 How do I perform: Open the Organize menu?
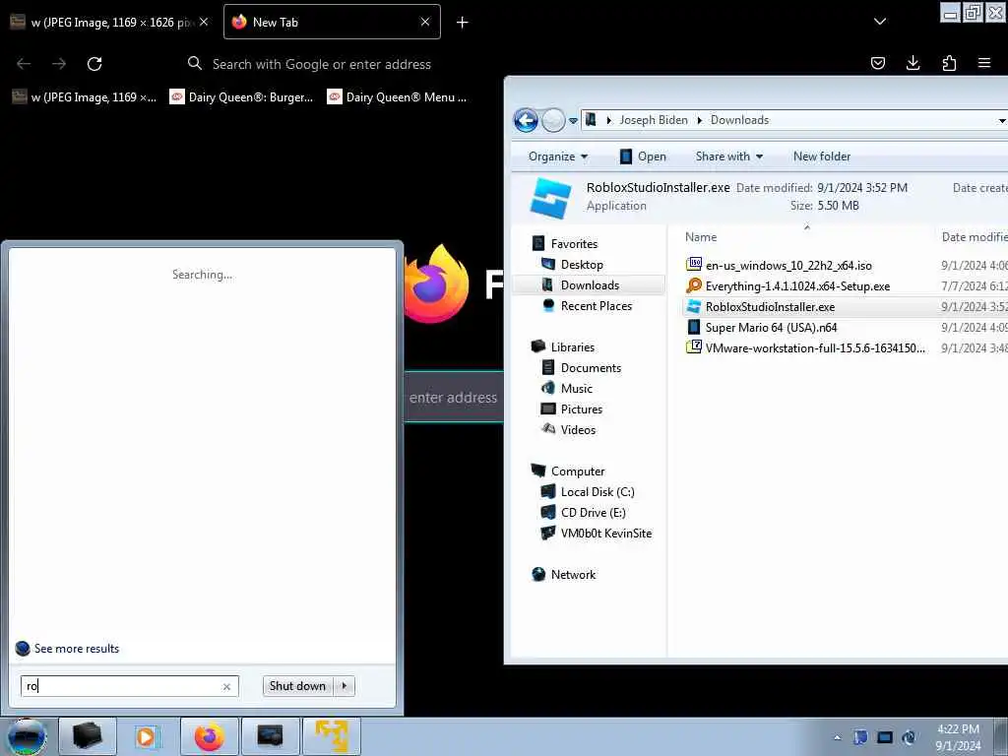coord(557,157)
